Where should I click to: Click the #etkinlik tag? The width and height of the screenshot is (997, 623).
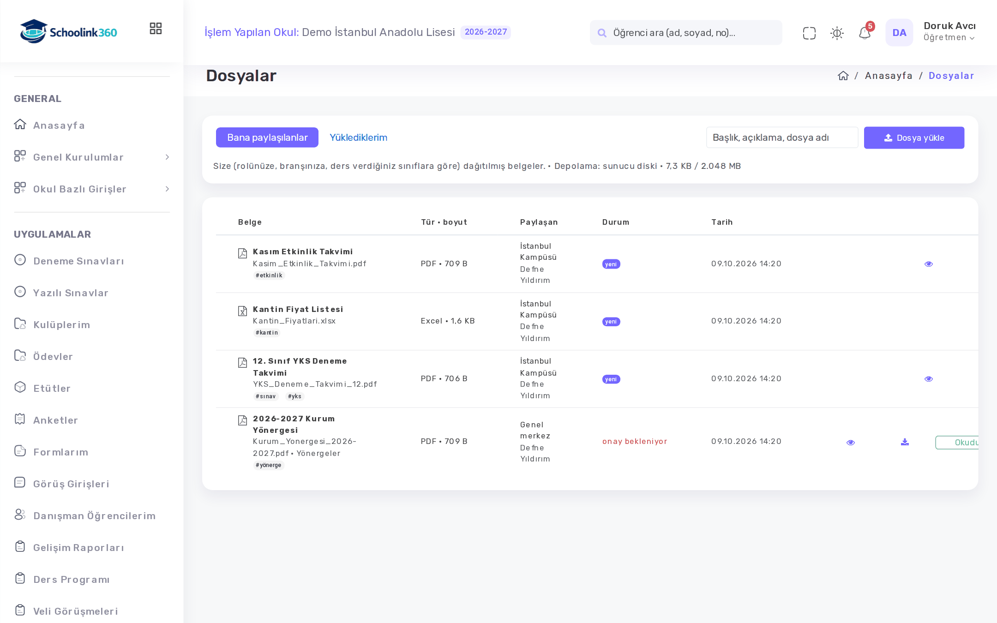tap(269, 276)
